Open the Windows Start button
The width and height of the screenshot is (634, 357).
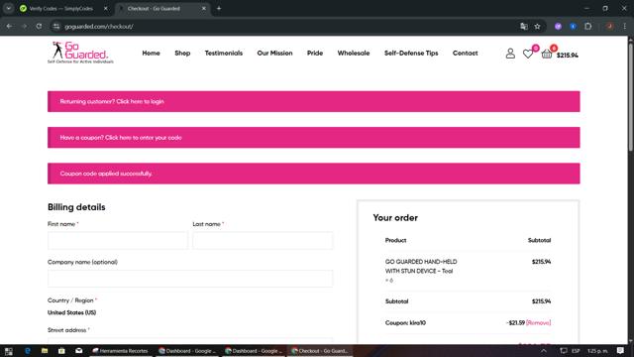pyautogui.click(x=9, y=351)
